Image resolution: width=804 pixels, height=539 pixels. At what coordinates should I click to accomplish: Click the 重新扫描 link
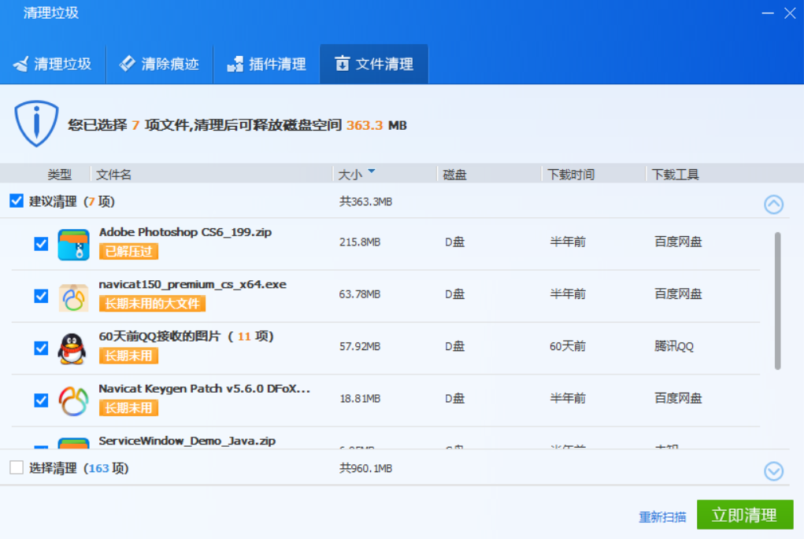(x=662, y=517)
